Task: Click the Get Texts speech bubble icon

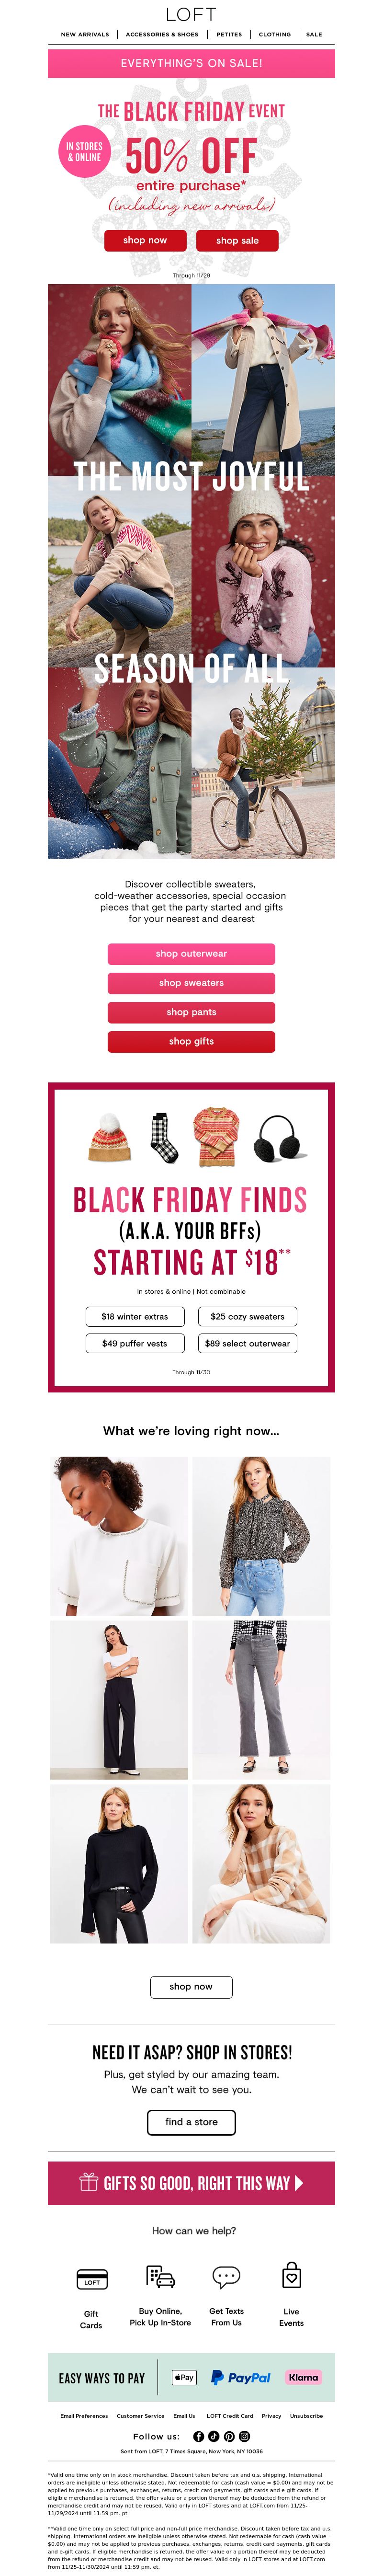Action: pyautogui.click(x=226, y=2279)
